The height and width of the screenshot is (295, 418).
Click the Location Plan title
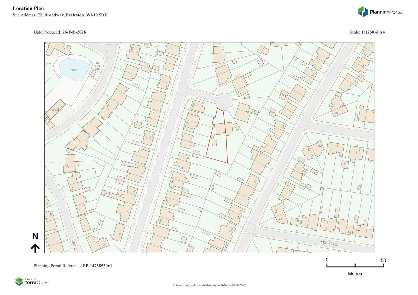click(28, 8)
